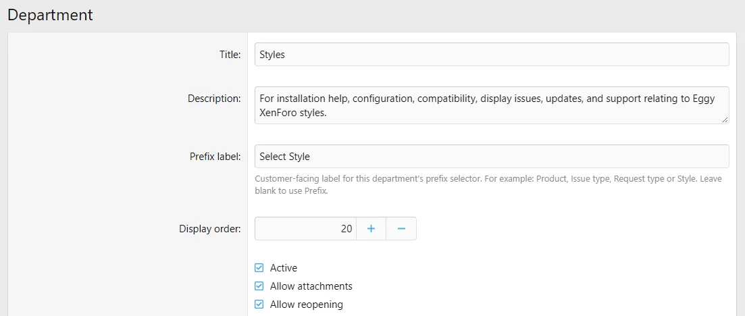Increase display order with the plus button
The image size is (745, 316).
click(x=371, y=229)
